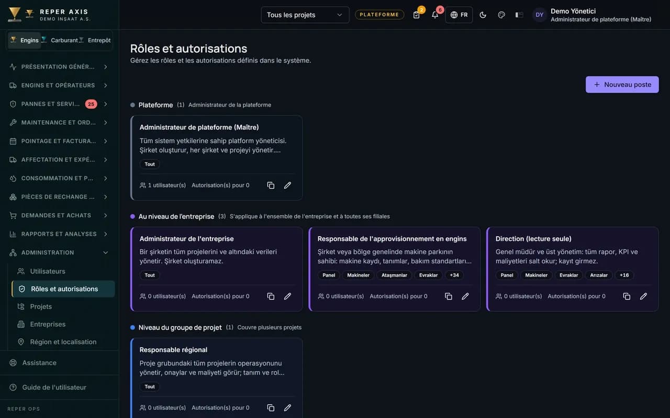Click the PLATEFORME badge
Viewport: 670px width, 418px height.
pyautogui.click(x=379, y=15)
